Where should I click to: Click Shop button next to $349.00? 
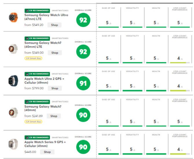pos(55,53)
